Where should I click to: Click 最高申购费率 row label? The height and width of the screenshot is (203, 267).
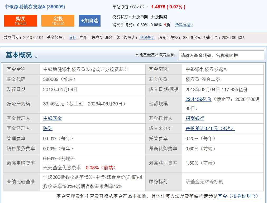click(x=21, y=163)
